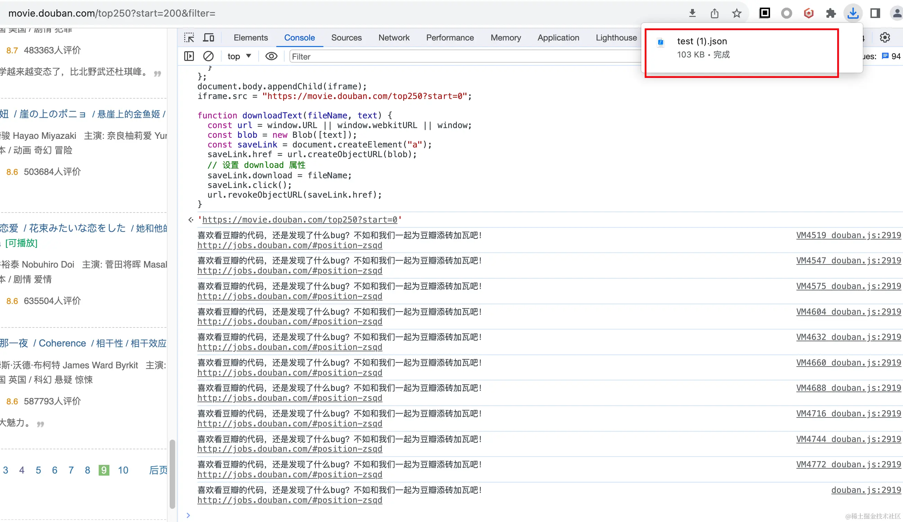Switch to the Network tab
The width and height of the screenshot is (903, 522).
click(x=394, y=38)
